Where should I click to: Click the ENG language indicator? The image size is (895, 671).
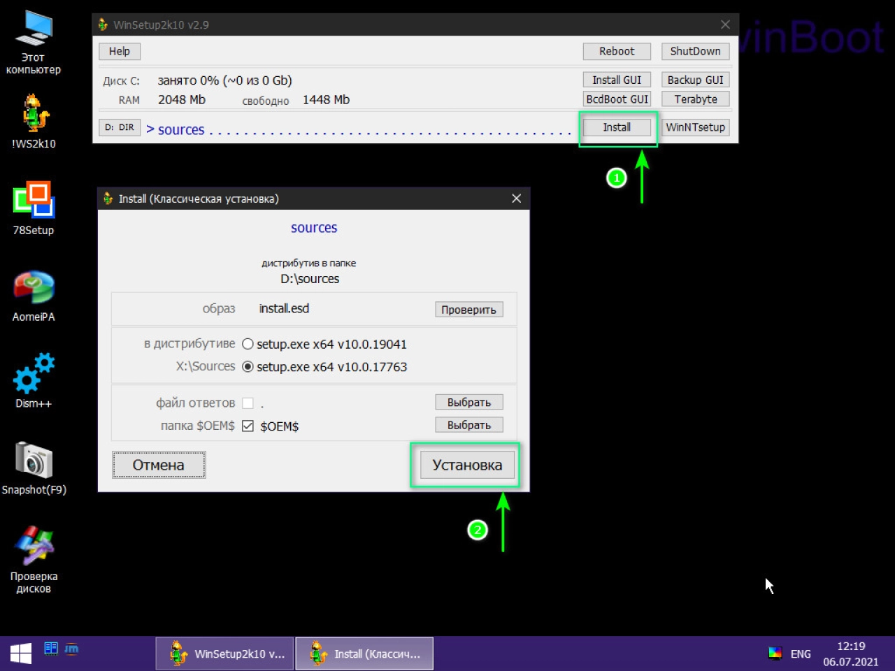[801, 654]
